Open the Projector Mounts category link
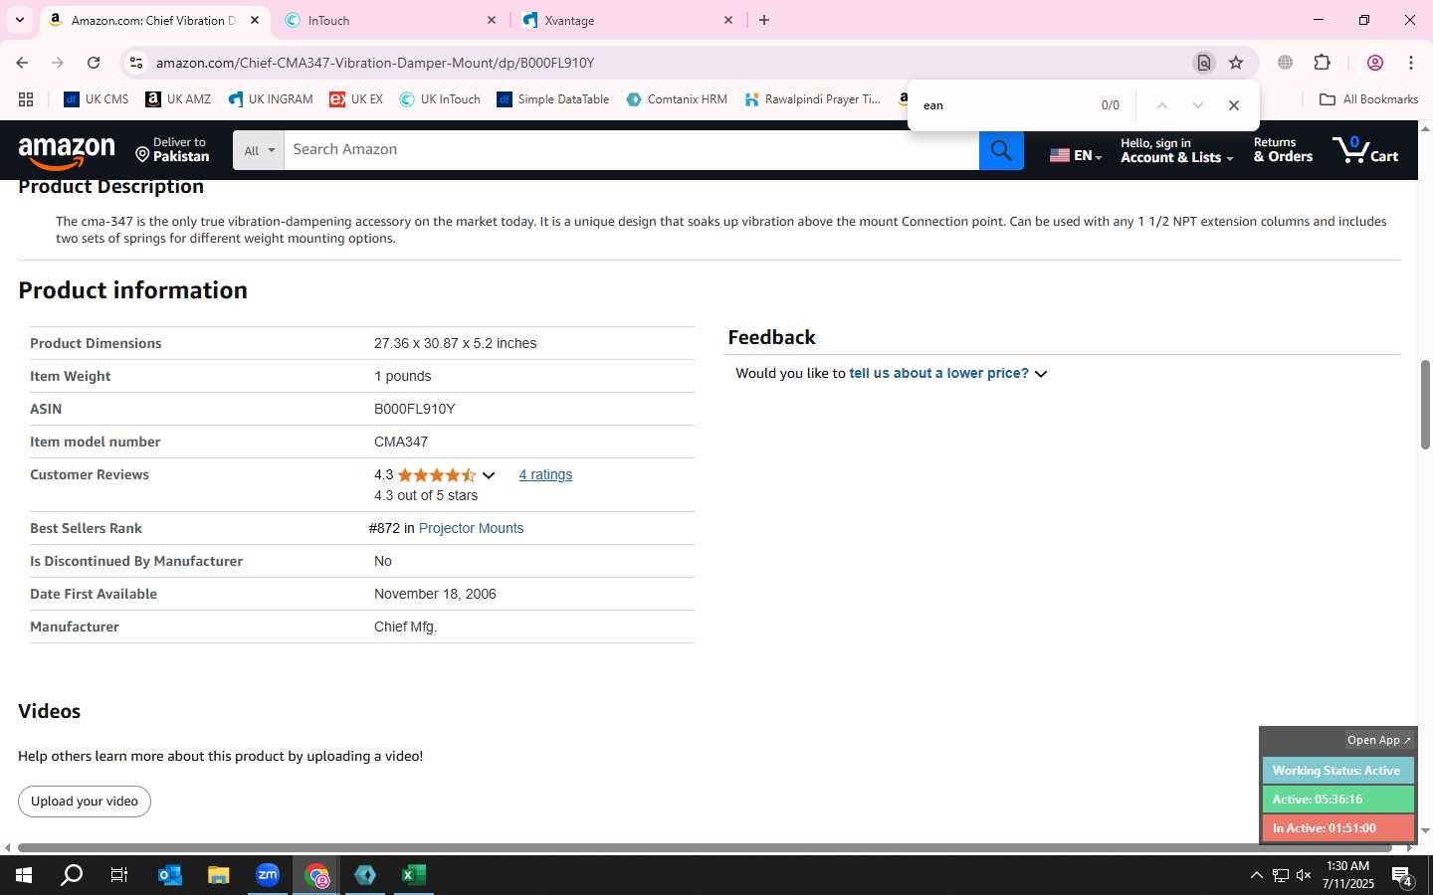The height and width of the screenshot is (895, 1433). point(471,528)
